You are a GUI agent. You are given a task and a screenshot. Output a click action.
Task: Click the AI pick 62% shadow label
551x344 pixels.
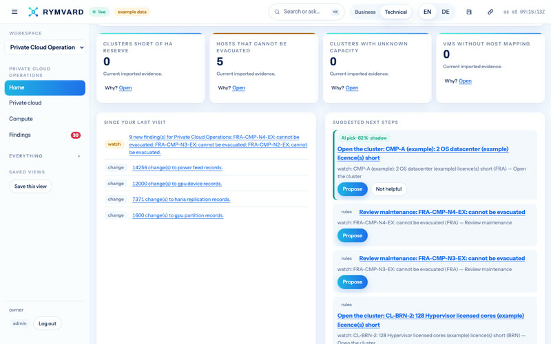click(364, 138)
